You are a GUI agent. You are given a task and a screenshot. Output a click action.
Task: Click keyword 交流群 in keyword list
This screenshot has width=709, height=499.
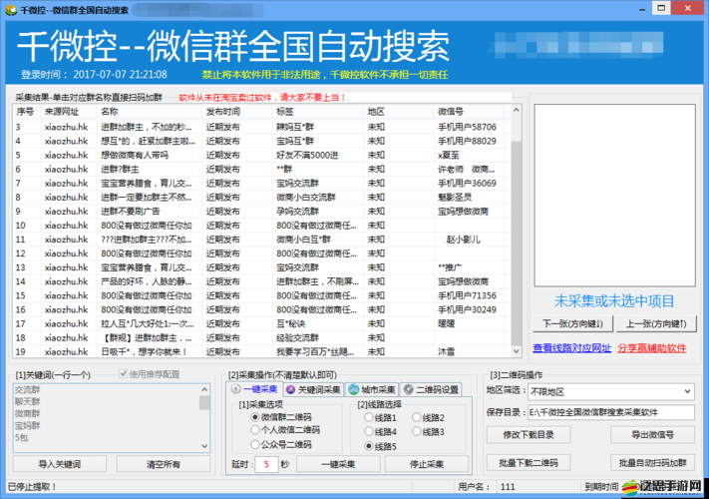28,389
